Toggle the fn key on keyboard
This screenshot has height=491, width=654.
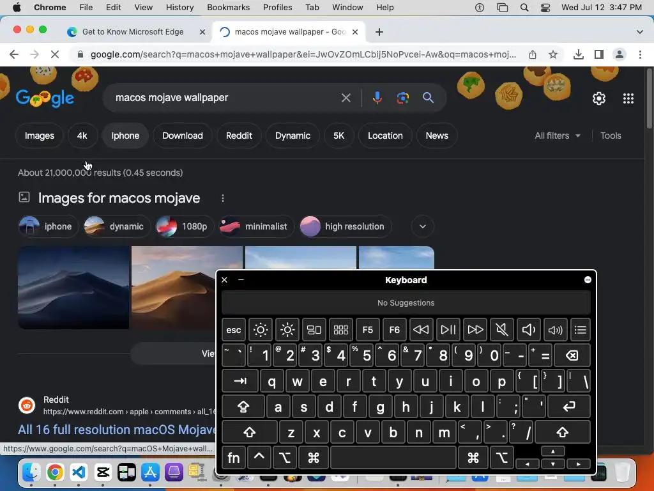(234, 458)
